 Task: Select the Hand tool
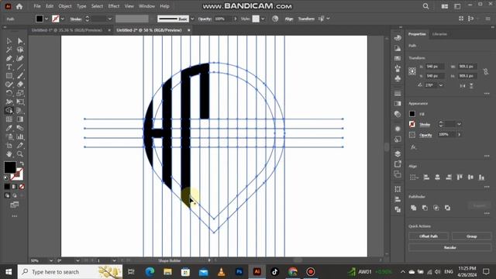9,154
